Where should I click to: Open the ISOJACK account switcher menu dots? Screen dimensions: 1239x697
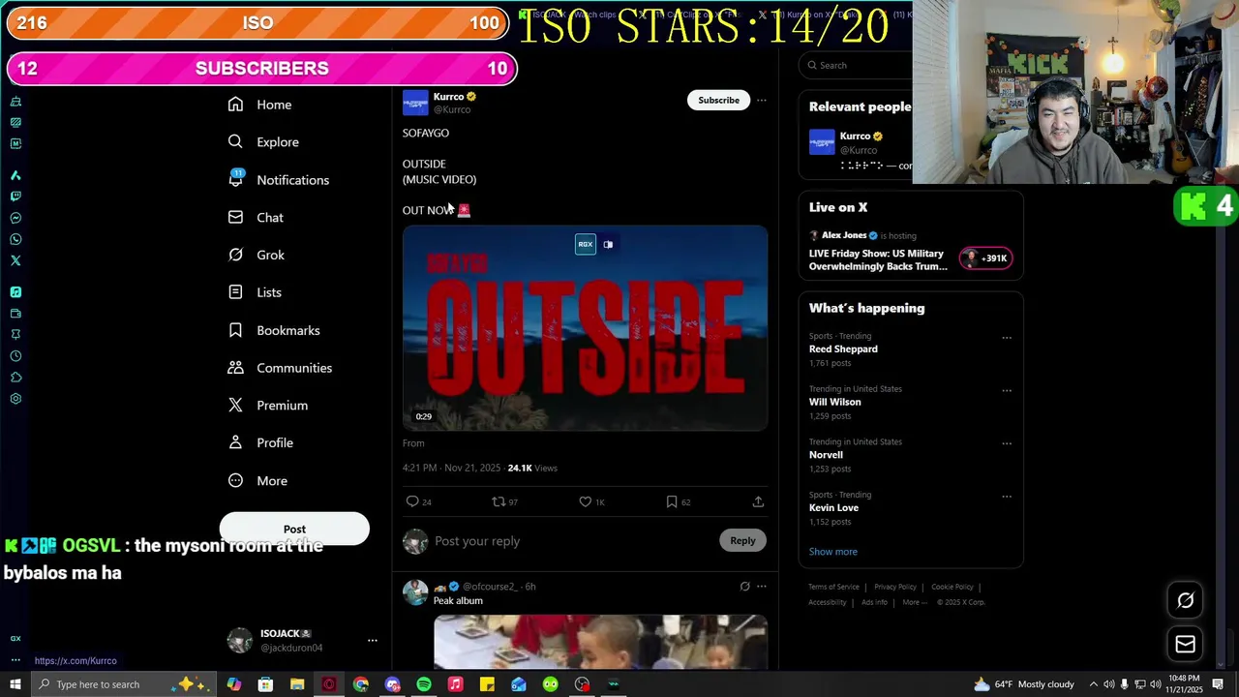coord(372,641)
